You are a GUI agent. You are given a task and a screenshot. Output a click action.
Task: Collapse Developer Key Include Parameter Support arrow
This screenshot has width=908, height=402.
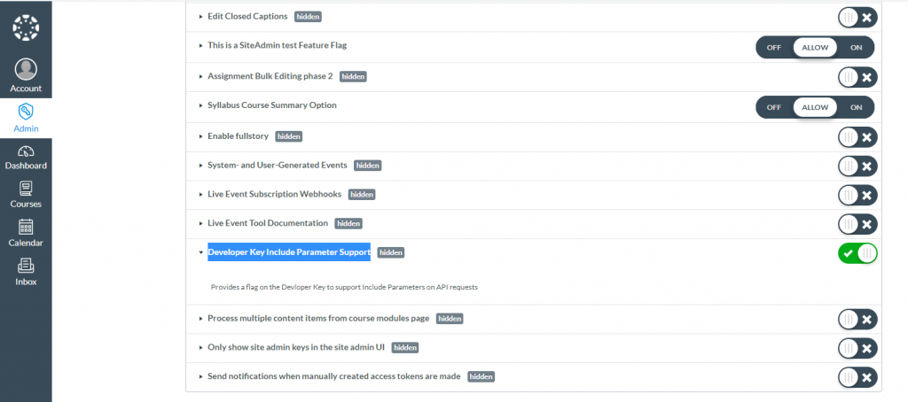[x=201, y=252]
